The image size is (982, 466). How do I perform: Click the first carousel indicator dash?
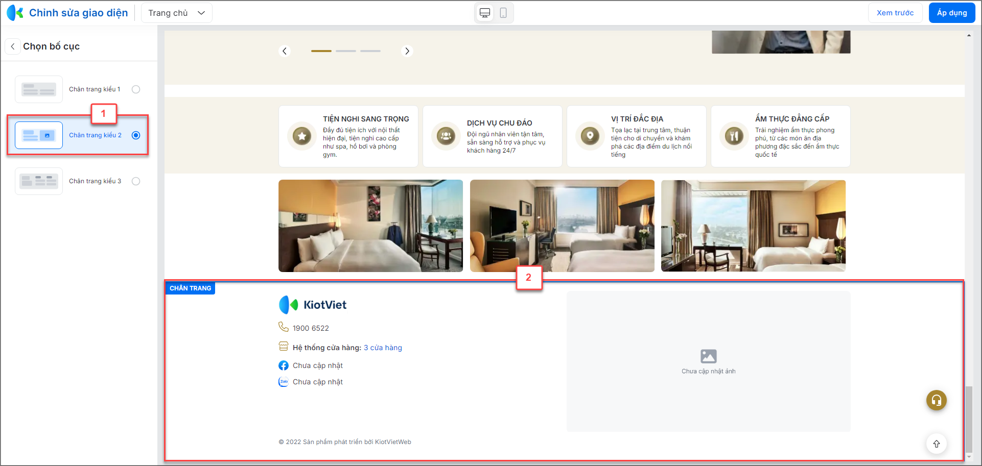point(321,51)
